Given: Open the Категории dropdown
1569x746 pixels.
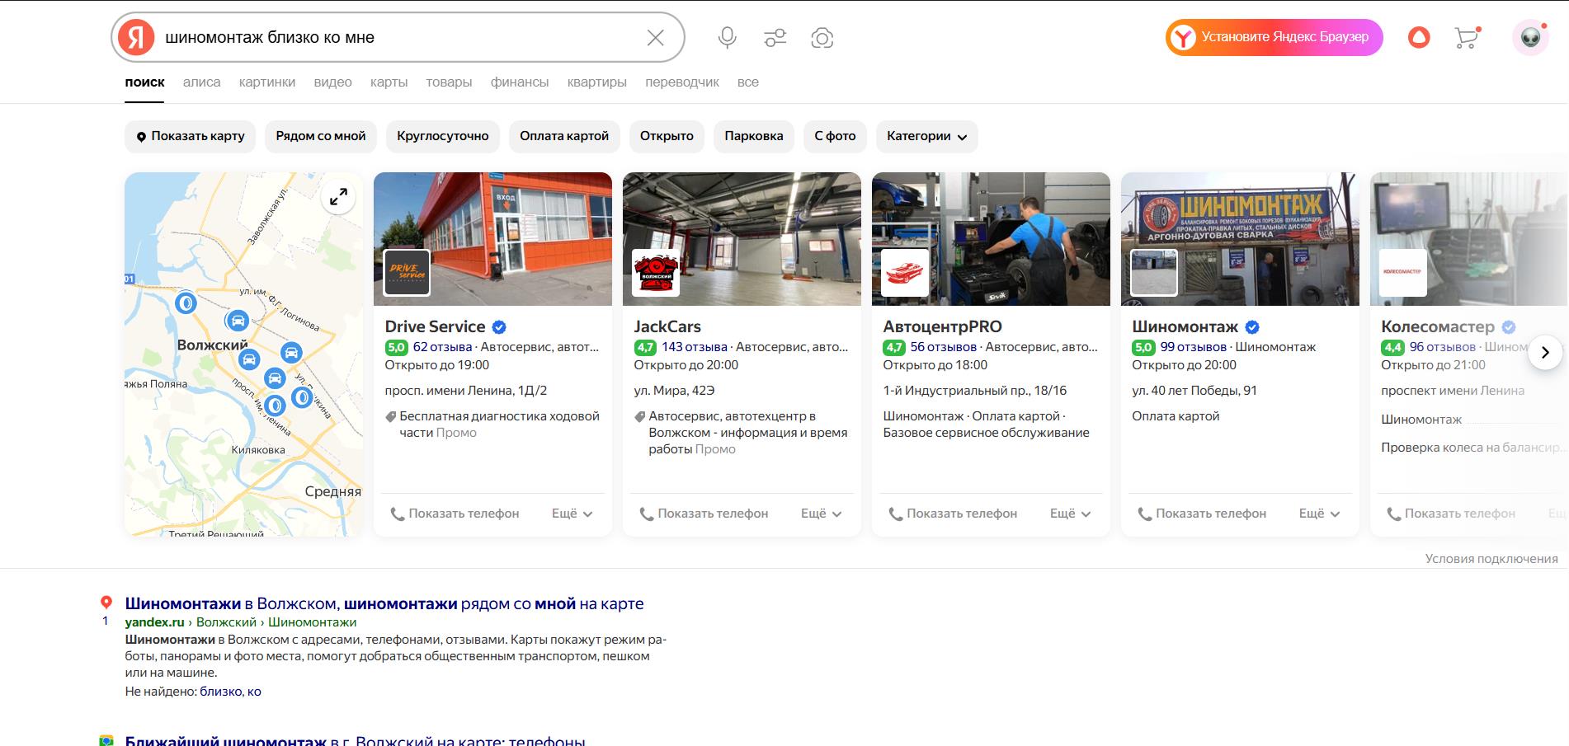Looking at the screenshot, I should pyautogui.click(x=927, y=136).
